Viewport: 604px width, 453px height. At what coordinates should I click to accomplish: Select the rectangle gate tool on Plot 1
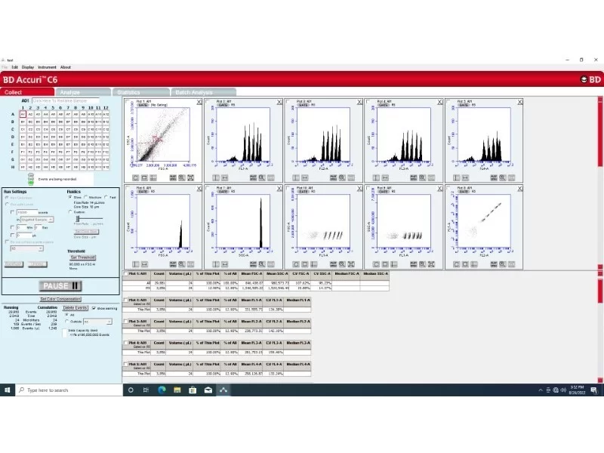coord(144,177)
